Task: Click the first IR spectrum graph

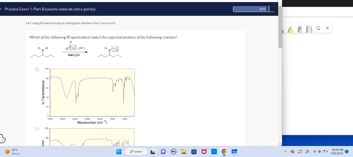Action: coord(92,93)
